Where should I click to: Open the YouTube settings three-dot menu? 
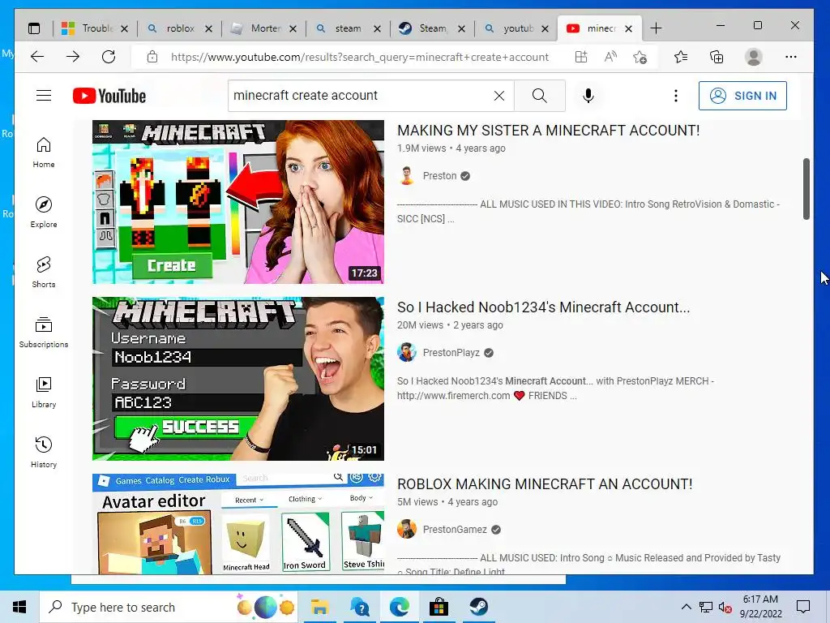[x=675, y=96]
